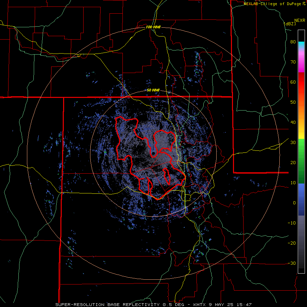Click the -20 value on the dBZ scale
Screen dimensions: 307x307
pyautogui.click(x=292, y=243)
